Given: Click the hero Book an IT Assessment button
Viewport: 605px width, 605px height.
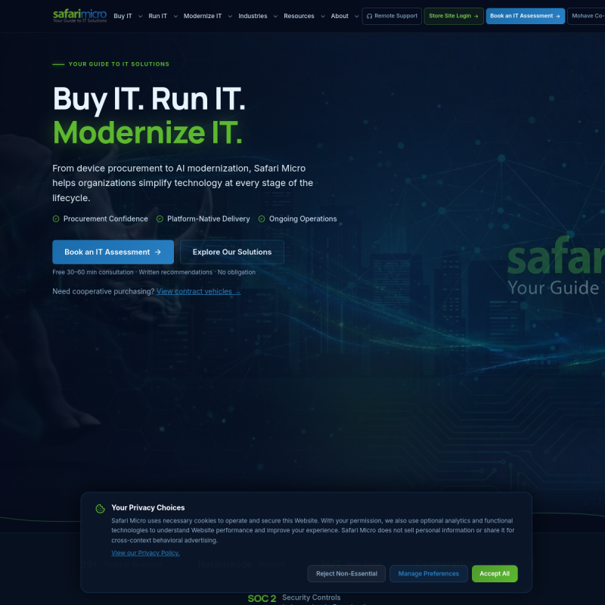Looking at the screenshot, I should pyautogui.click(x=113, y=252).
